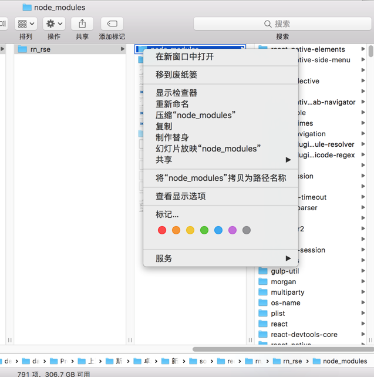Click node_modules in the path bar
The height and width of the screenshot is (377, 374).
tap(344, 361)
